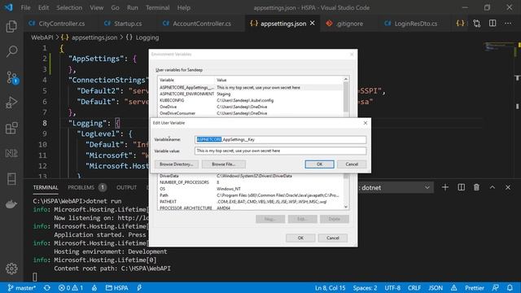Open notifications bell in status bar
The image size is (521, 293).
click(x=510, y=287)
